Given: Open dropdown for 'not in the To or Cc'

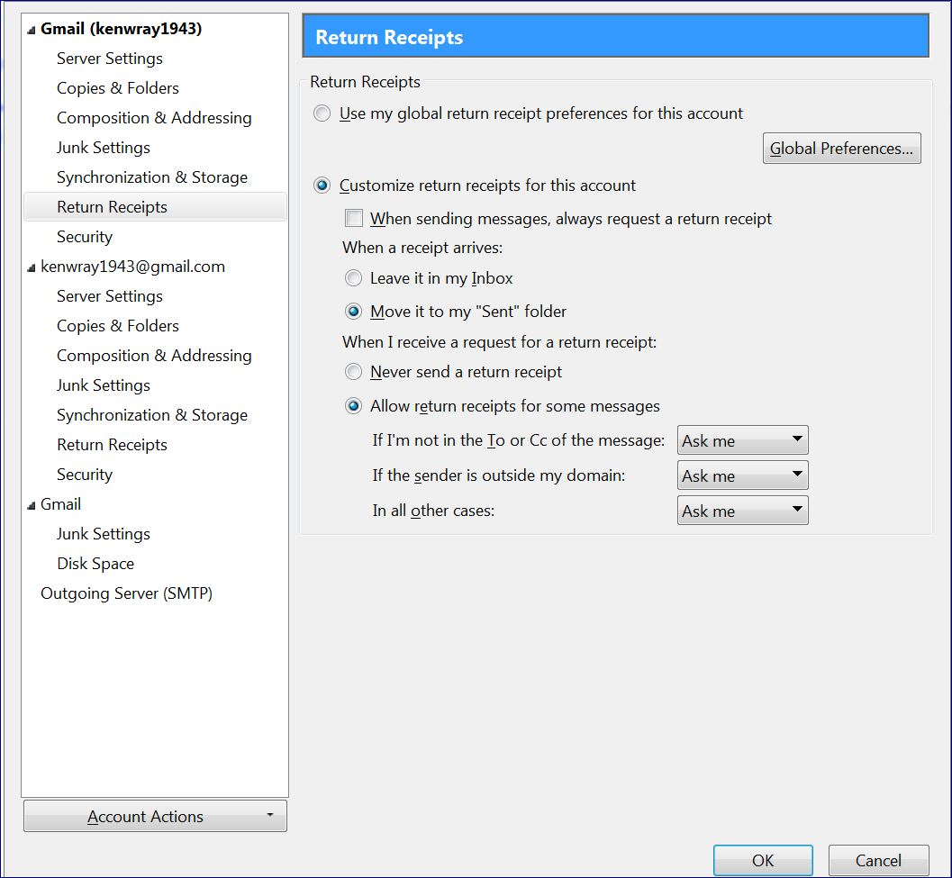Looking at the screenshot, I should coord(742,441).
